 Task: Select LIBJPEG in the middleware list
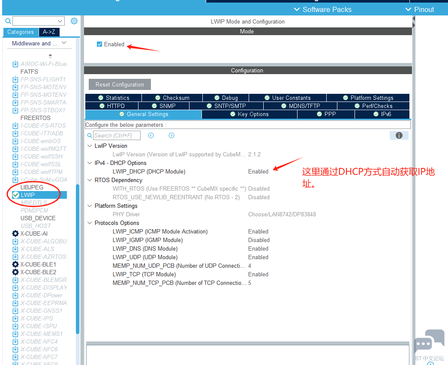tap(32, 187)
